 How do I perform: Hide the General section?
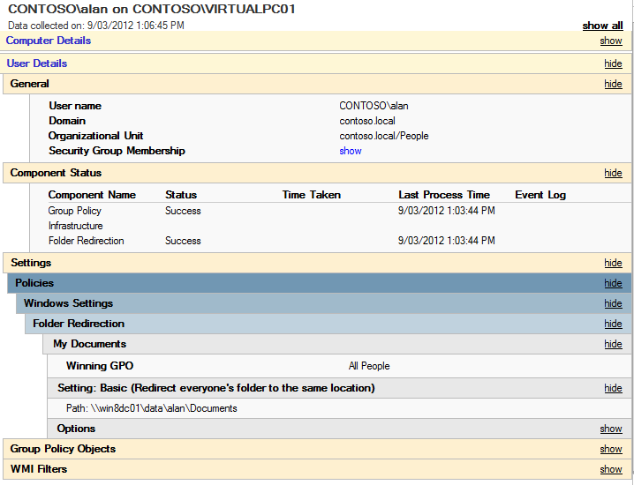coord(613,85)
